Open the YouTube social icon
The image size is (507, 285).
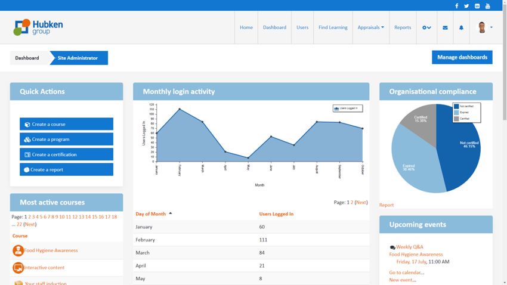pos(487,6)
